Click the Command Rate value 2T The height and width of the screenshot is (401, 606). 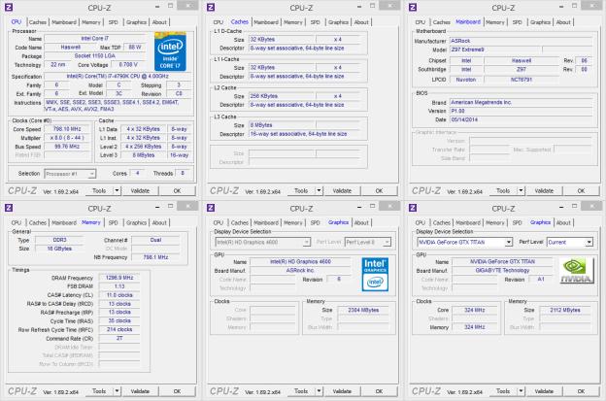(119, 339)
